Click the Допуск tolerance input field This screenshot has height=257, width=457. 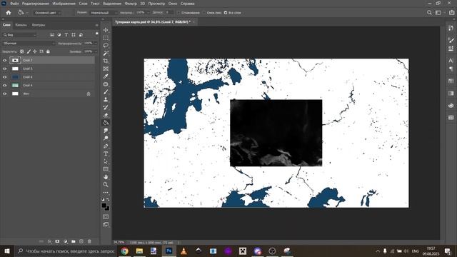click(x=169, y=13)
